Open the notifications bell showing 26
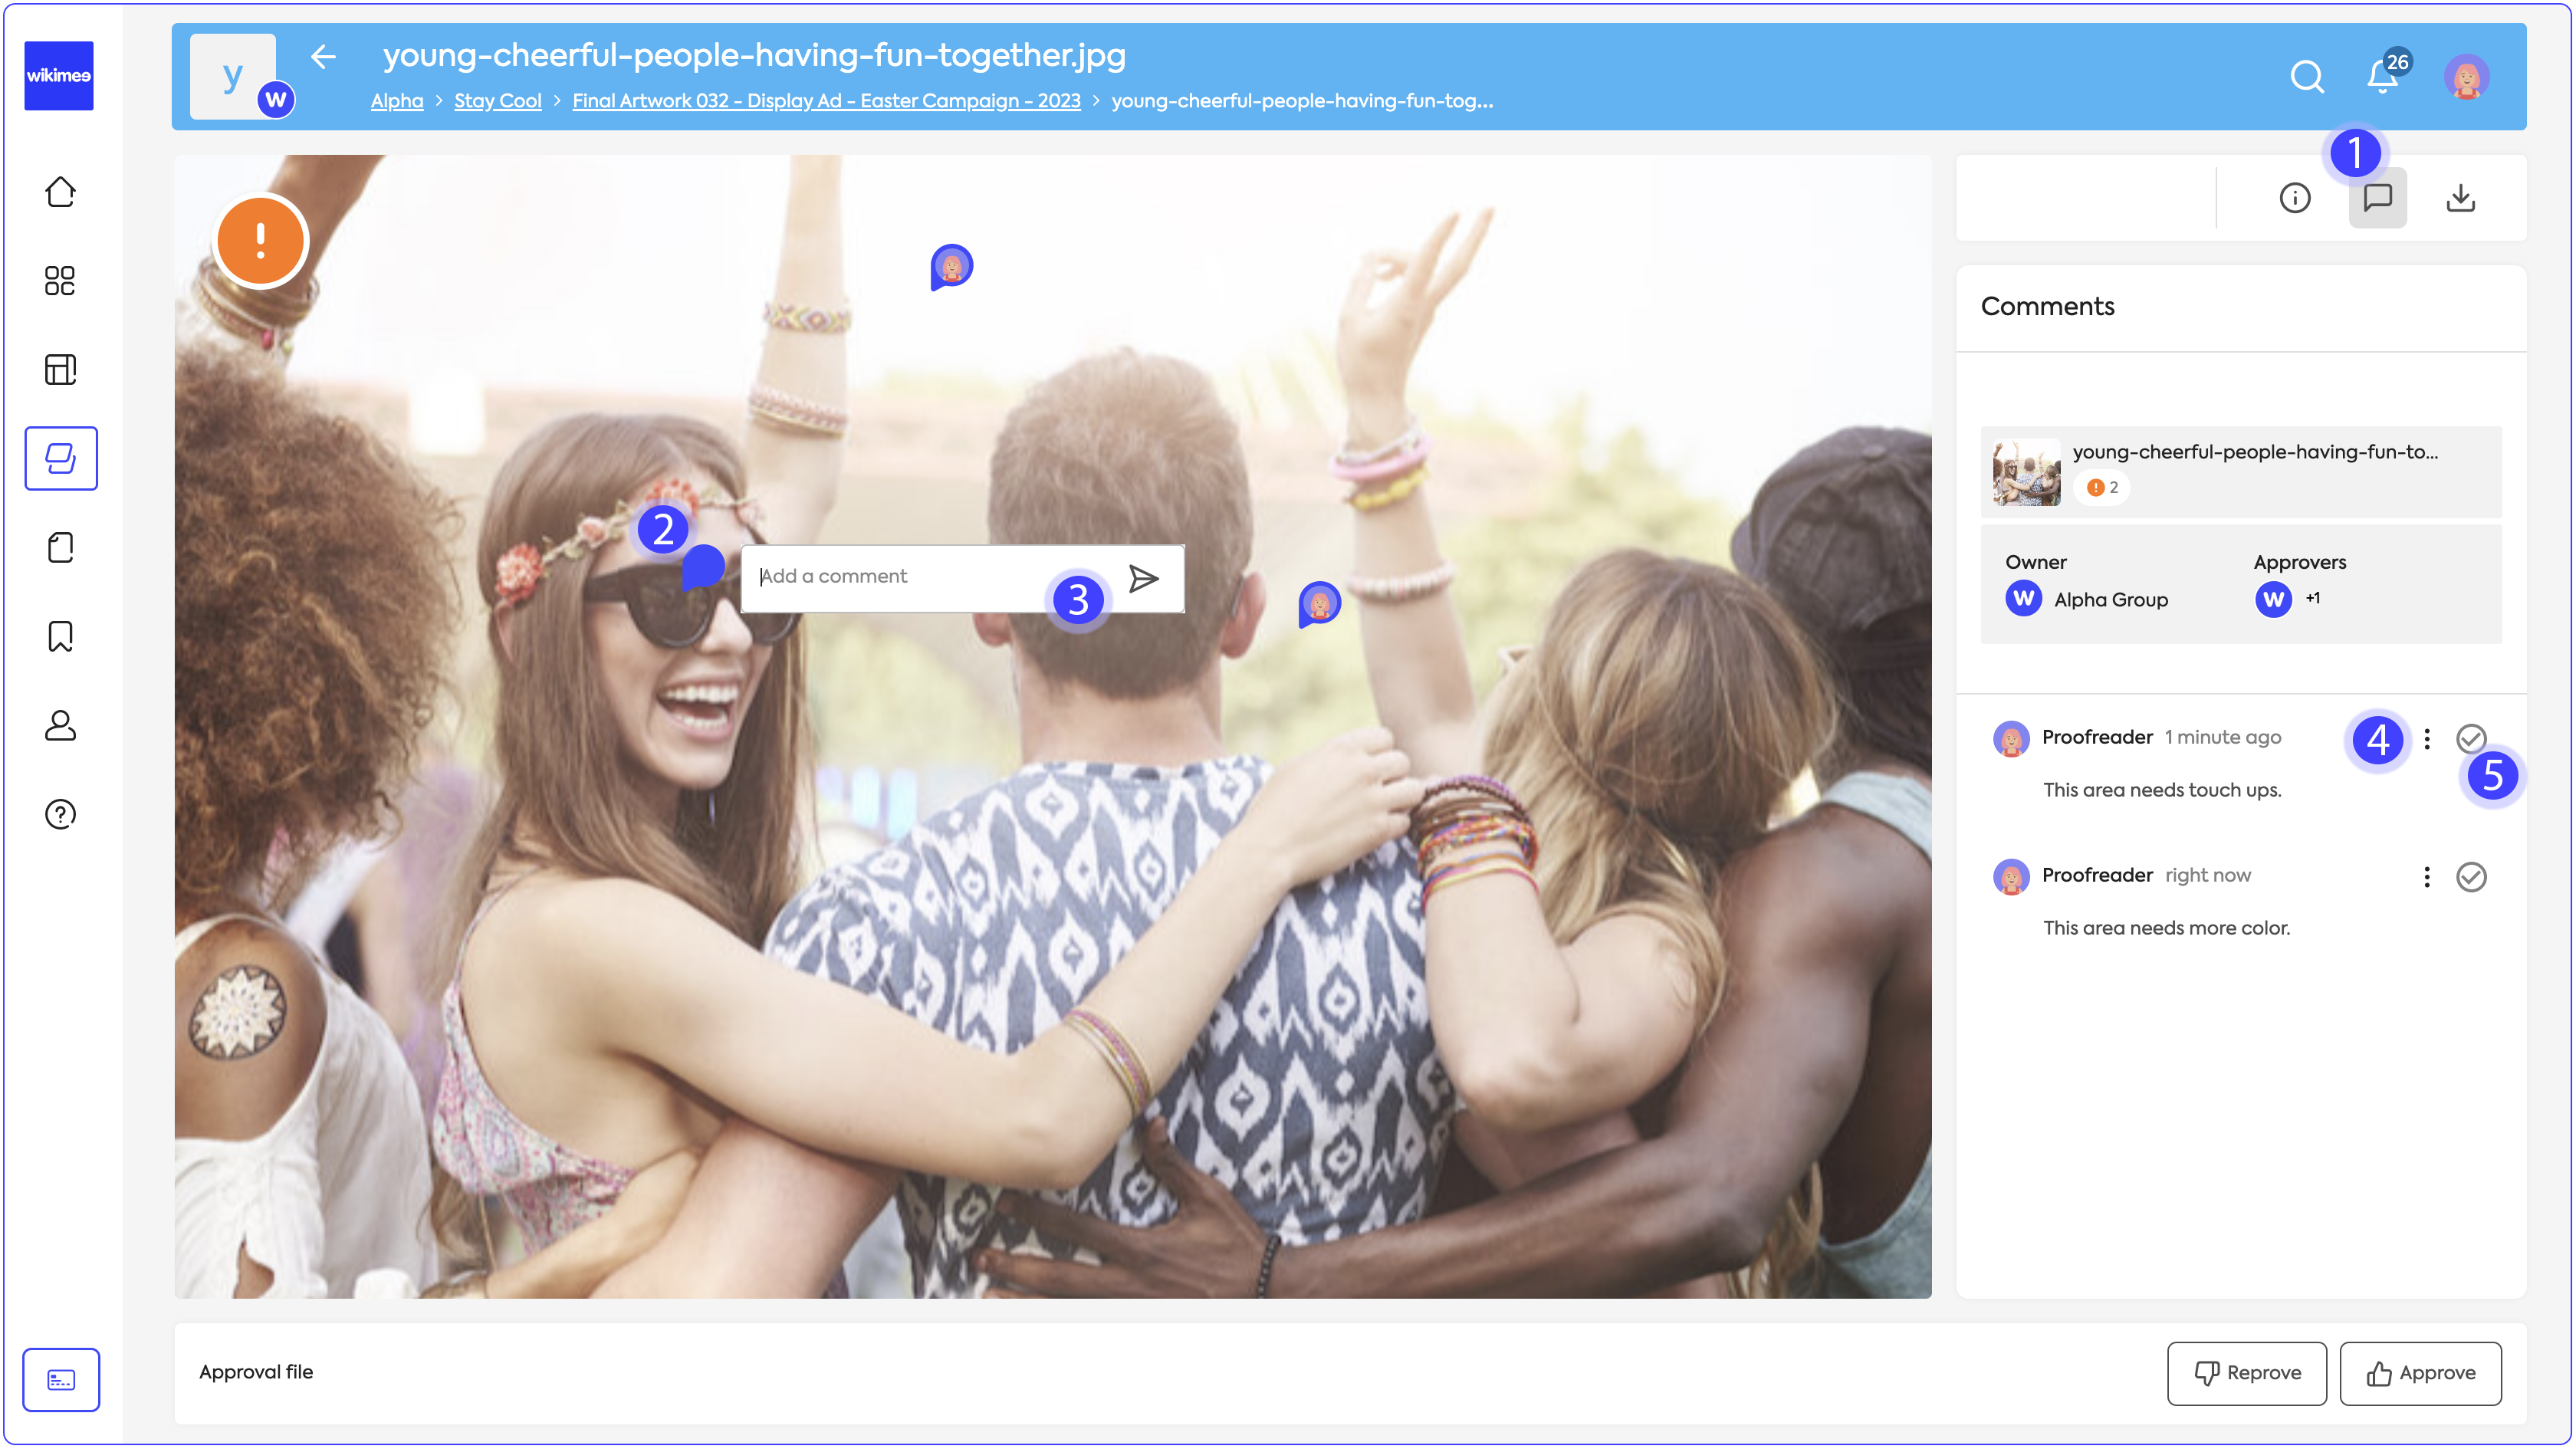 pyautogui.click(x=2382, y=77)
